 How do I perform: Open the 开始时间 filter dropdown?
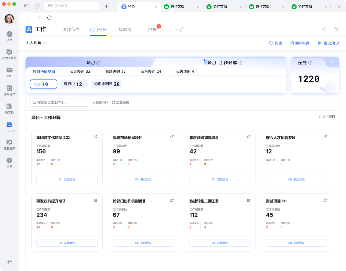101,102
